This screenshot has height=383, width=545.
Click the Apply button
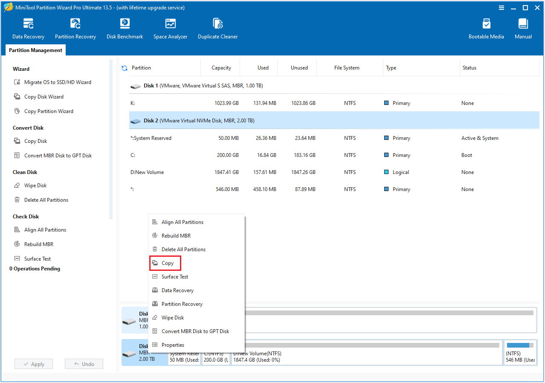pos(33,364)
